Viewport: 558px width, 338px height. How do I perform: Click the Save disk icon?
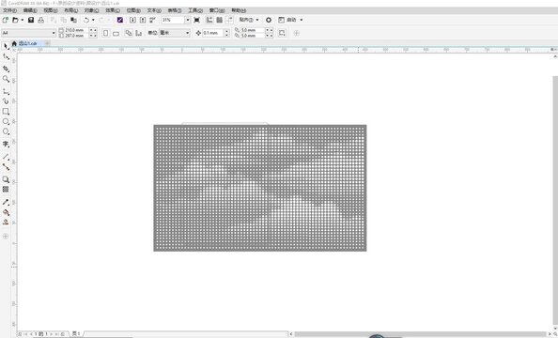tap(31, 20)
